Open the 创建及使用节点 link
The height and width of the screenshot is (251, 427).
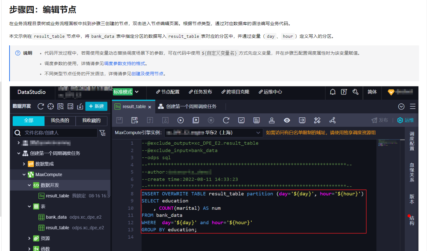click(147, 74)
